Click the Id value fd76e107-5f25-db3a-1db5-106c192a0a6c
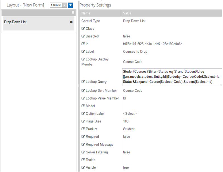 point(153,44)
